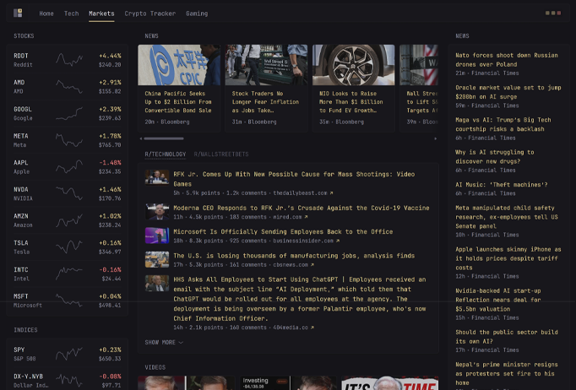The image size is (576, 390).
Task: Switch to the Tech tab
Action: (71, 14)
